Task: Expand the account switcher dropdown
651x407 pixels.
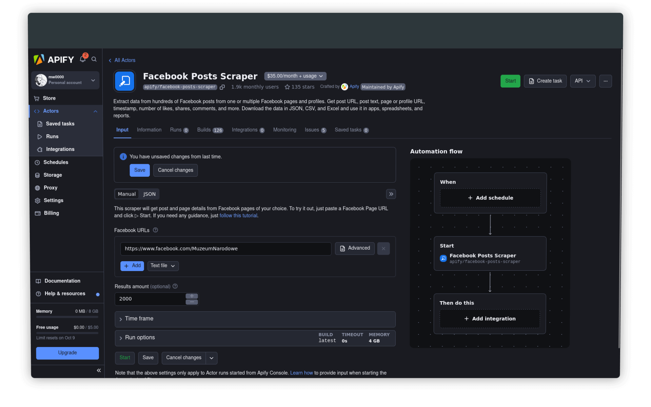Action: pyautogui.click(x=93, y=80)
